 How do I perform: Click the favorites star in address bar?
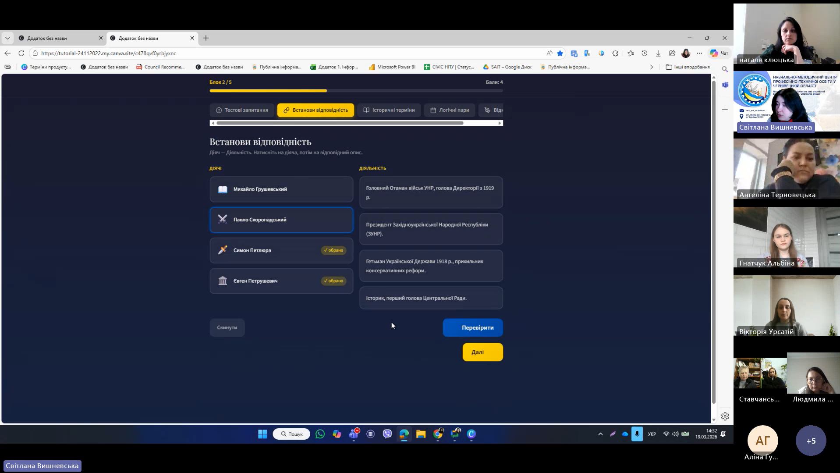[x=560, y=53]
